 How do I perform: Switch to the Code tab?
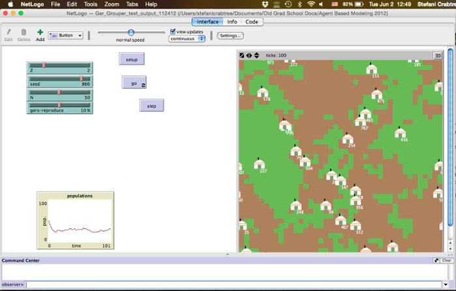click(252, 21)
